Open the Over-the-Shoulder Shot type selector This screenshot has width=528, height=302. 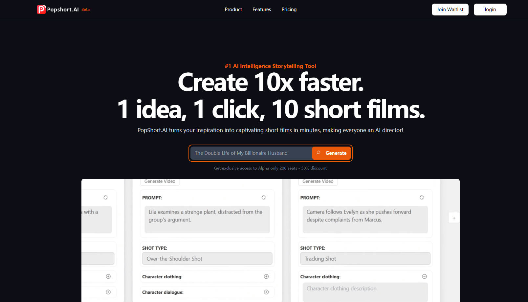pos(207,259)
